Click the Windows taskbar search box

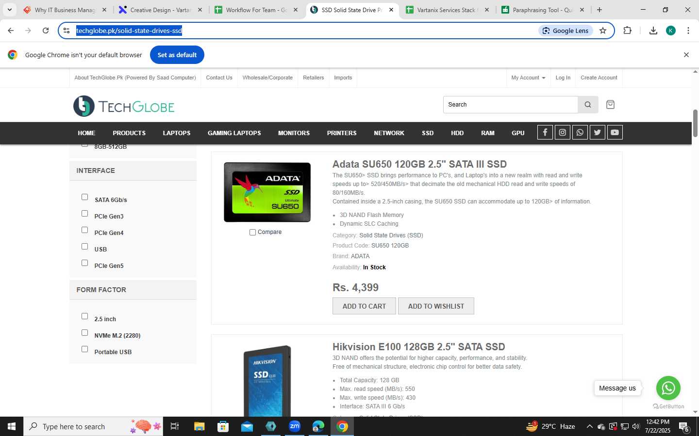pyautogui.click(x=93, y=426)
